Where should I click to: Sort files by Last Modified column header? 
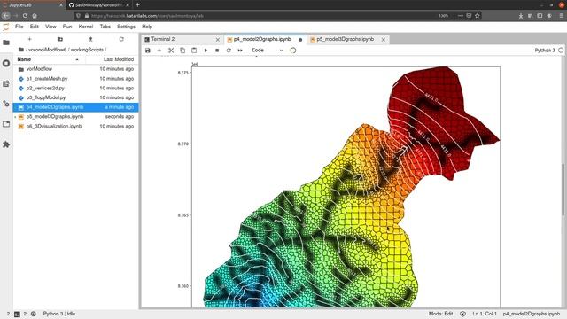pos(113,59)
